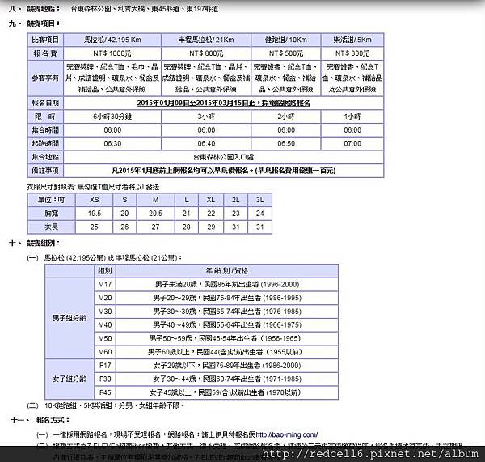Click the '馬拉松/ 42.195 Km' header cell
This screenshot has width=485, height=462.
click(112, 40)
